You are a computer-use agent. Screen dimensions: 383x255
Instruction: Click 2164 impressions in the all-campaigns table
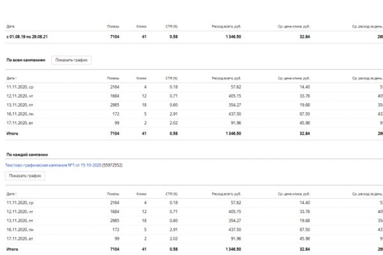coord(115,87)
